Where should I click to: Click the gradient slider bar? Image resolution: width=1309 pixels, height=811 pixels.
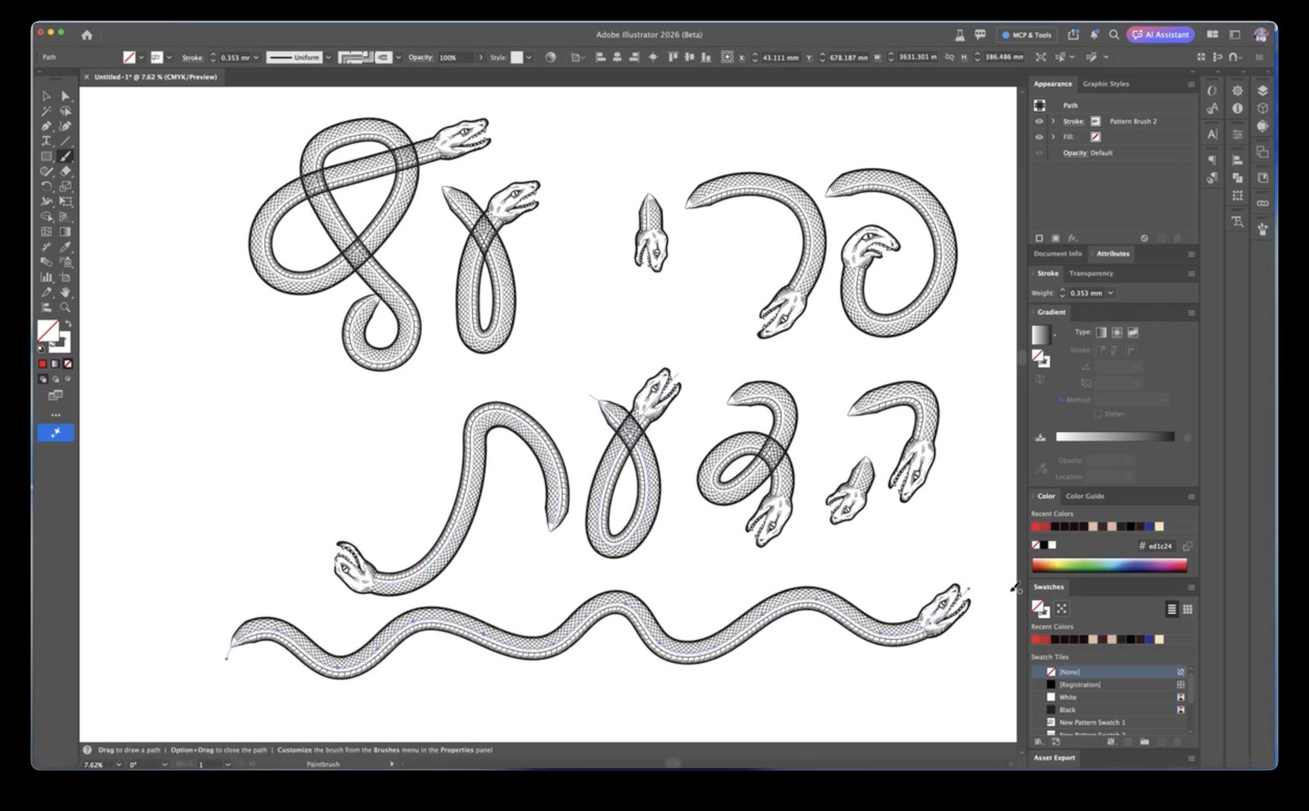(x=1114, y=437)
